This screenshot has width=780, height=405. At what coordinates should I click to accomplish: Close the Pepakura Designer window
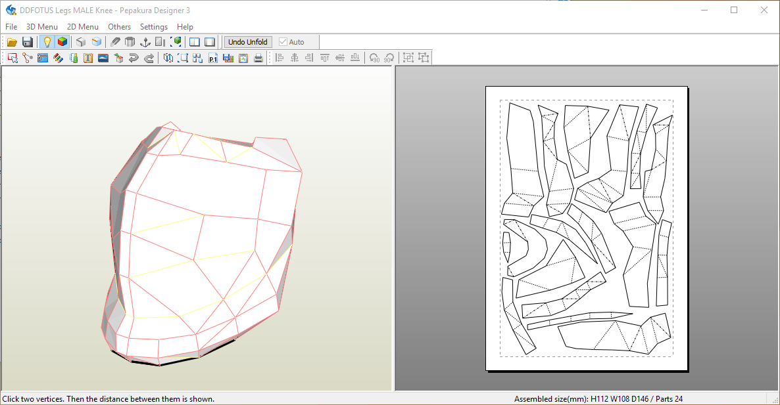point(764,10)
